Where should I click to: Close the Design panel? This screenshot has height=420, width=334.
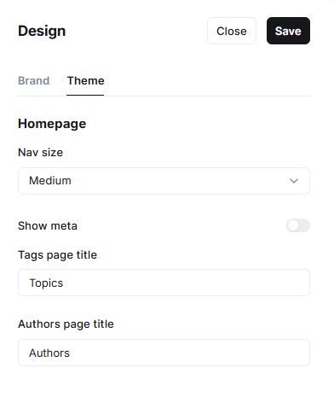[232, 31]
